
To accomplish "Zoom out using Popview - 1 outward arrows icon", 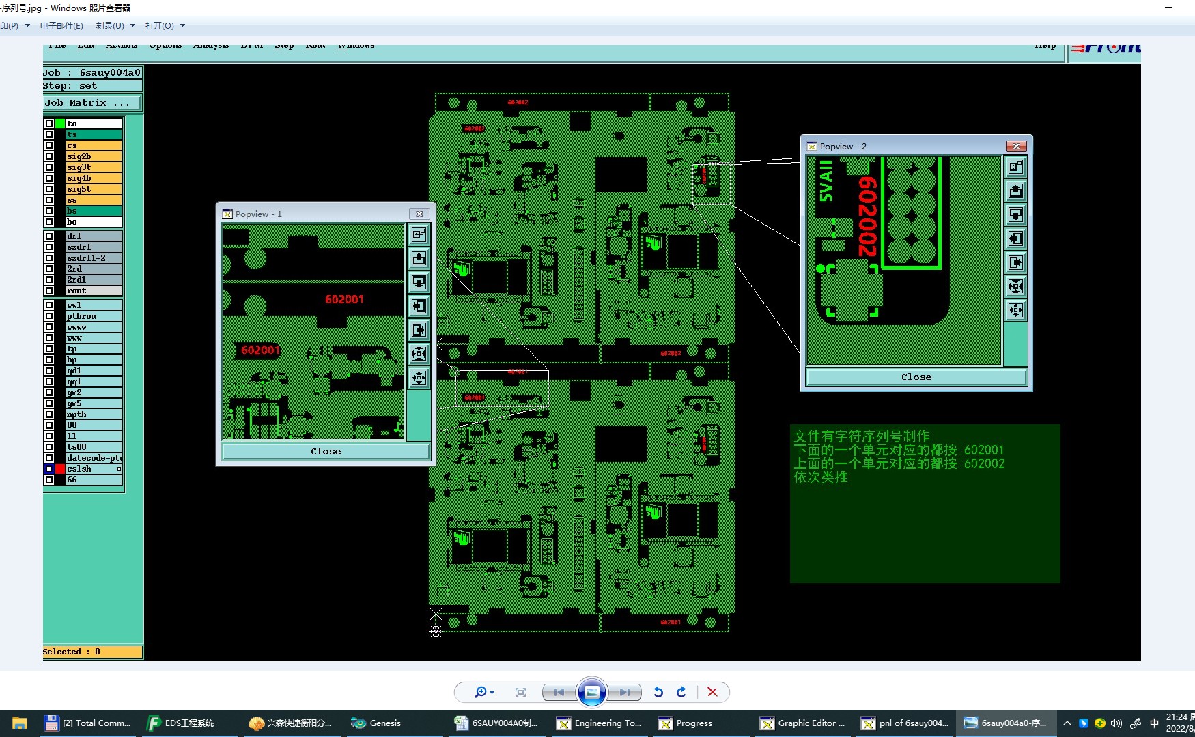I will tap(419, 377).
